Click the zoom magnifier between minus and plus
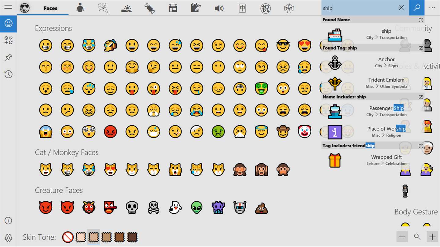Viewport: 440px width, 247px height. (x=417, y=237)
